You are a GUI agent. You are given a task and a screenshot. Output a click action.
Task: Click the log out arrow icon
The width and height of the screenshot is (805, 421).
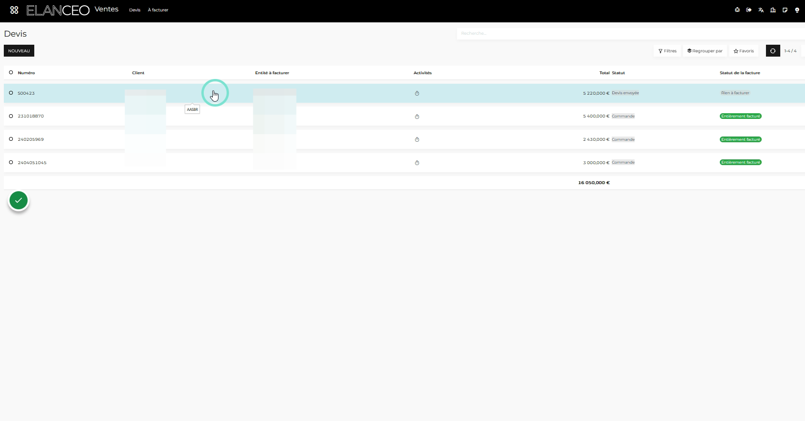point(749,10)
